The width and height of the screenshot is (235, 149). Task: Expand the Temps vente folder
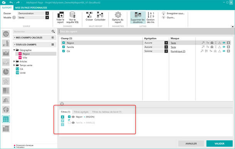pos(14,65)
